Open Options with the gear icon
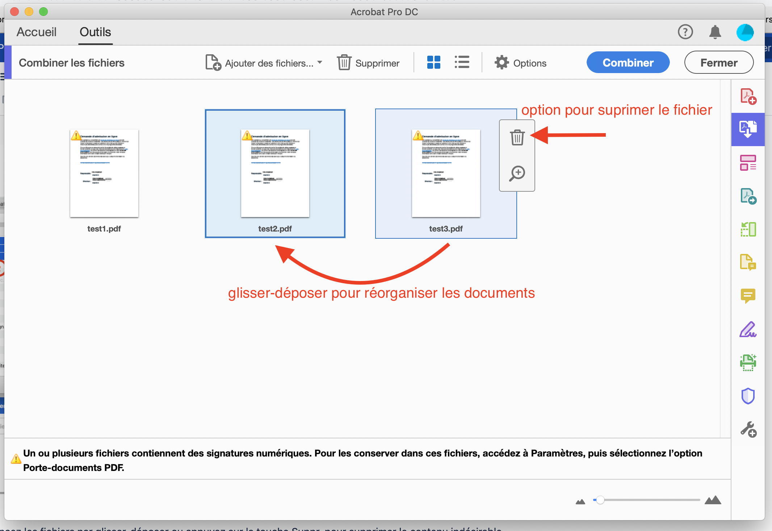The width and height of the screenshot is (772, 531). tap(520, 63)
